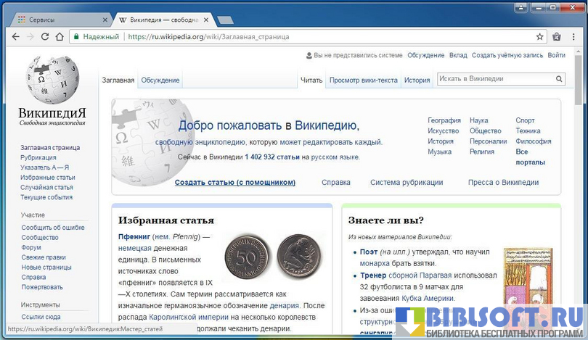Image resolution: width=588 pixels, height=340 pixels.
Task: Follow the Случайная статья sidebar link
Action: [46, 187]
